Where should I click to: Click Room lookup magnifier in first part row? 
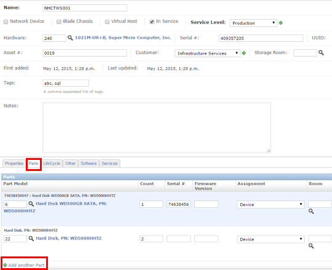pyautogui.click(x=311, y=211)
